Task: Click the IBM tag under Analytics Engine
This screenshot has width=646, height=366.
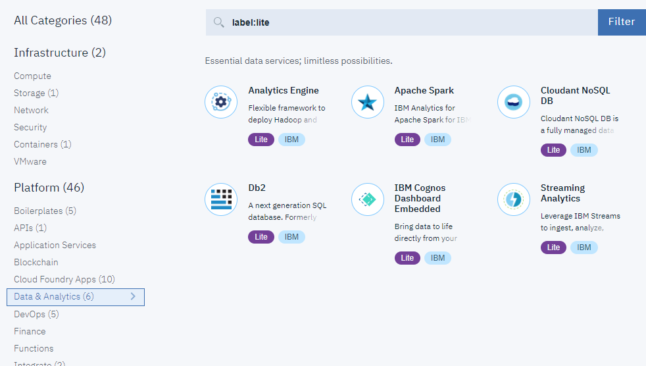Action: coord(291,140)
